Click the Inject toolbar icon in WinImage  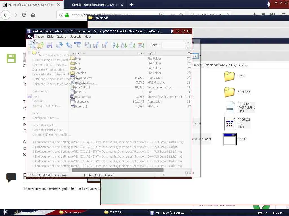click(69, 45)
